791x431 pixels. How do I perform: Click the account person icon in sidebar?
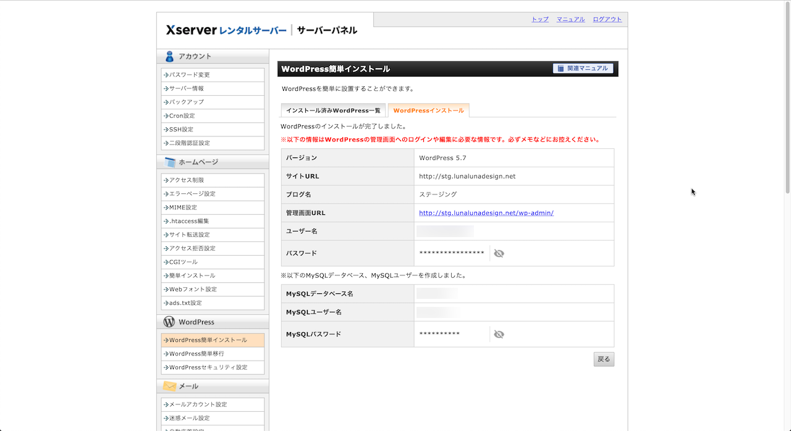coord(169,56)
